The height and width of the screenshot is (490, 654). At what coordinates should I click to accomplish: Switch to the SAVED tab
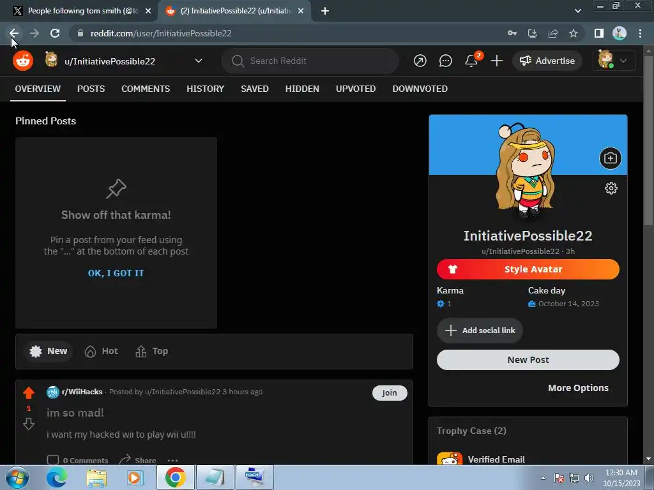(x=254, y=89)
